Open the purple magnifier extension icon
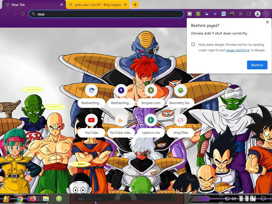This screenshot has height=204, width=272. tap(215, 14)
